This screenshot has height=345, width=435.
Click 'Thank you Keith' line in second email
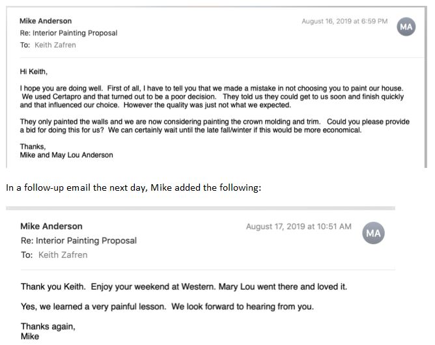(184, 286)
